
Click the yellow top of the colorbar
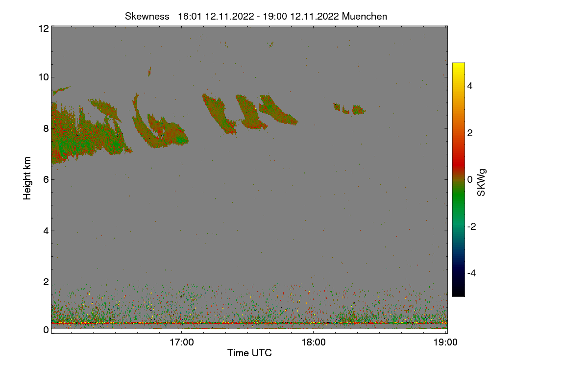458,66
